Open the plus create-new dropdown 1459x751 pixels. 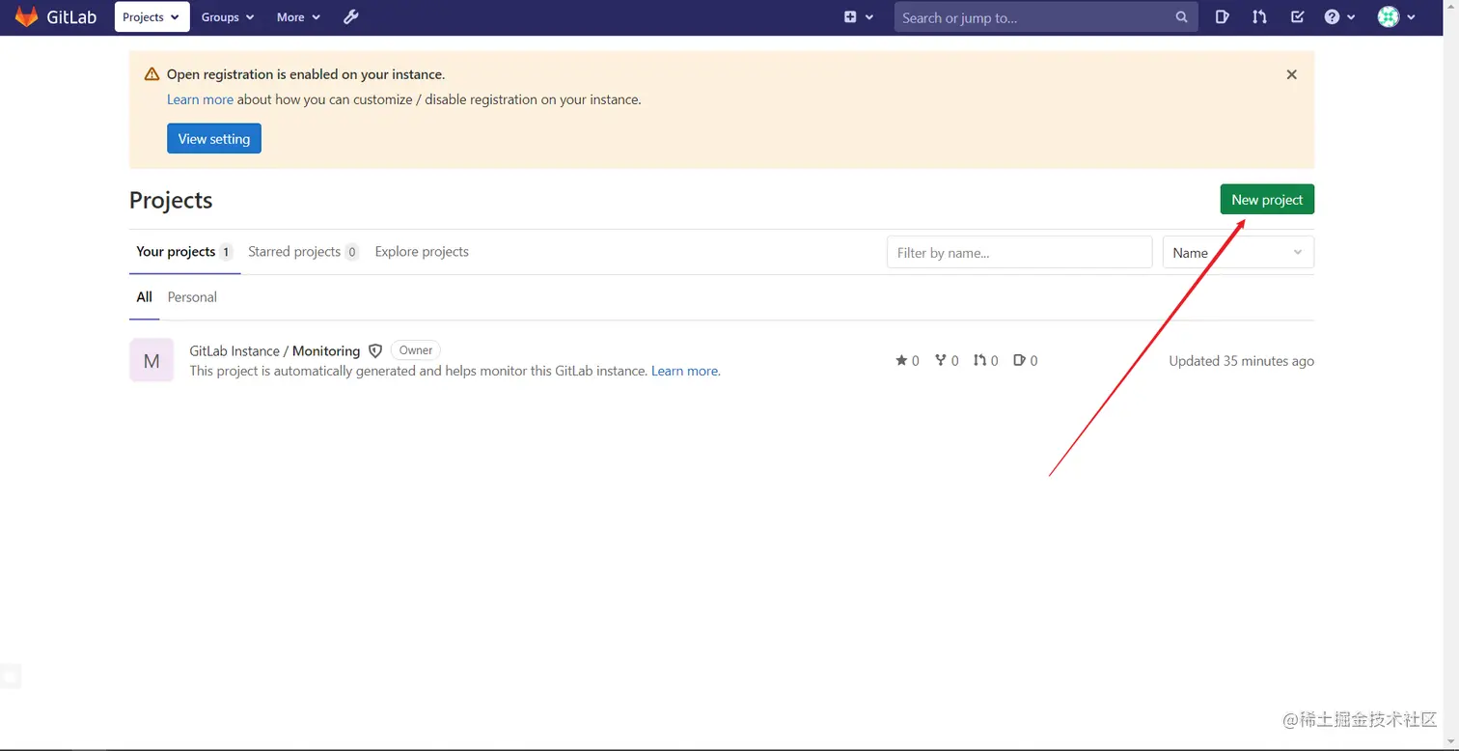tap(859, 17)
